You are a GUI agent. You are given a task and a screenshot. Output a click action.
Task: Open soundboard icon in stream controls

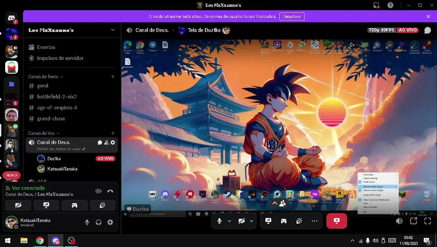click(x=299, y=221)
